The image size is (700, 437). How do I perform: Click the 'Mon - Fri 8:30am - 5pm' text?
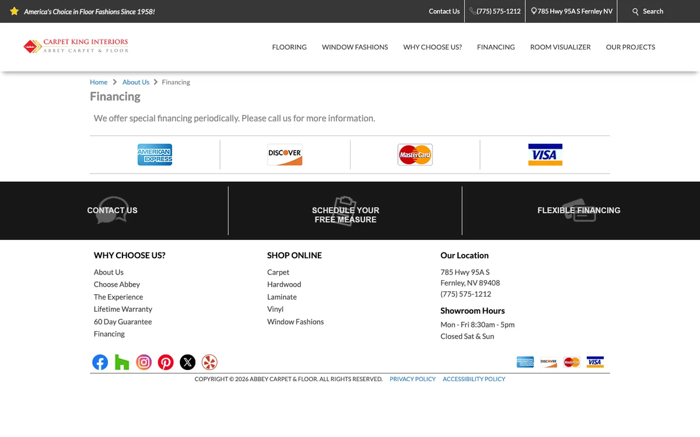(x=477, y=325)
